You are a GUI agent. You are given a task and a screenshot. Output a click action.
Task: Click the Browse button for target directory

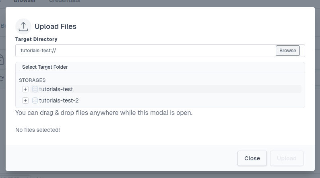[287, 51]
